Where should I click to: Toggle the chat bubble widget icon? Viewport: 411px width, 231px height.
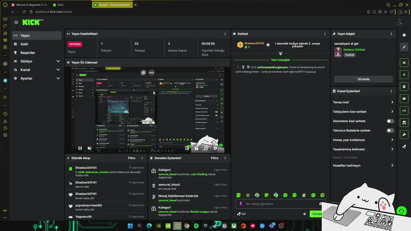(x=404, y=98)
